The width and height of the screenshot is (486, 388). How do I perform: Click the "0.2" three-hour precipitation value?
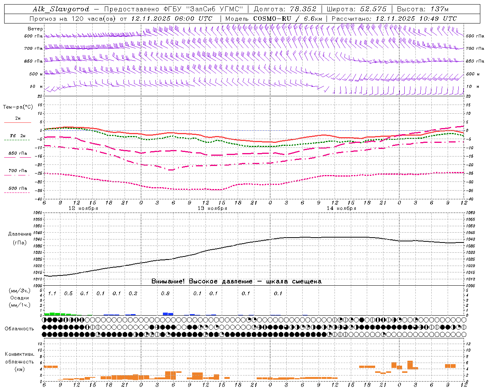coord(133,294)
